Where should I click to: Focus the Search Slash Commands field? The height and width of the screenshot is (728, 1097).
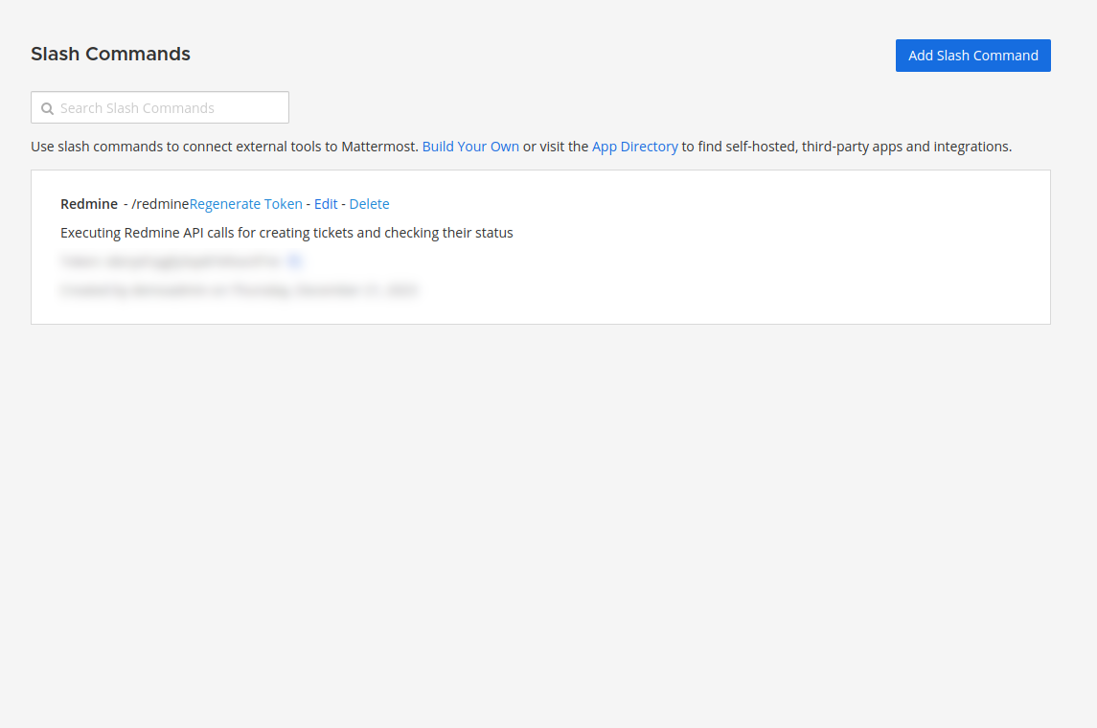click(x=172, y=108)
